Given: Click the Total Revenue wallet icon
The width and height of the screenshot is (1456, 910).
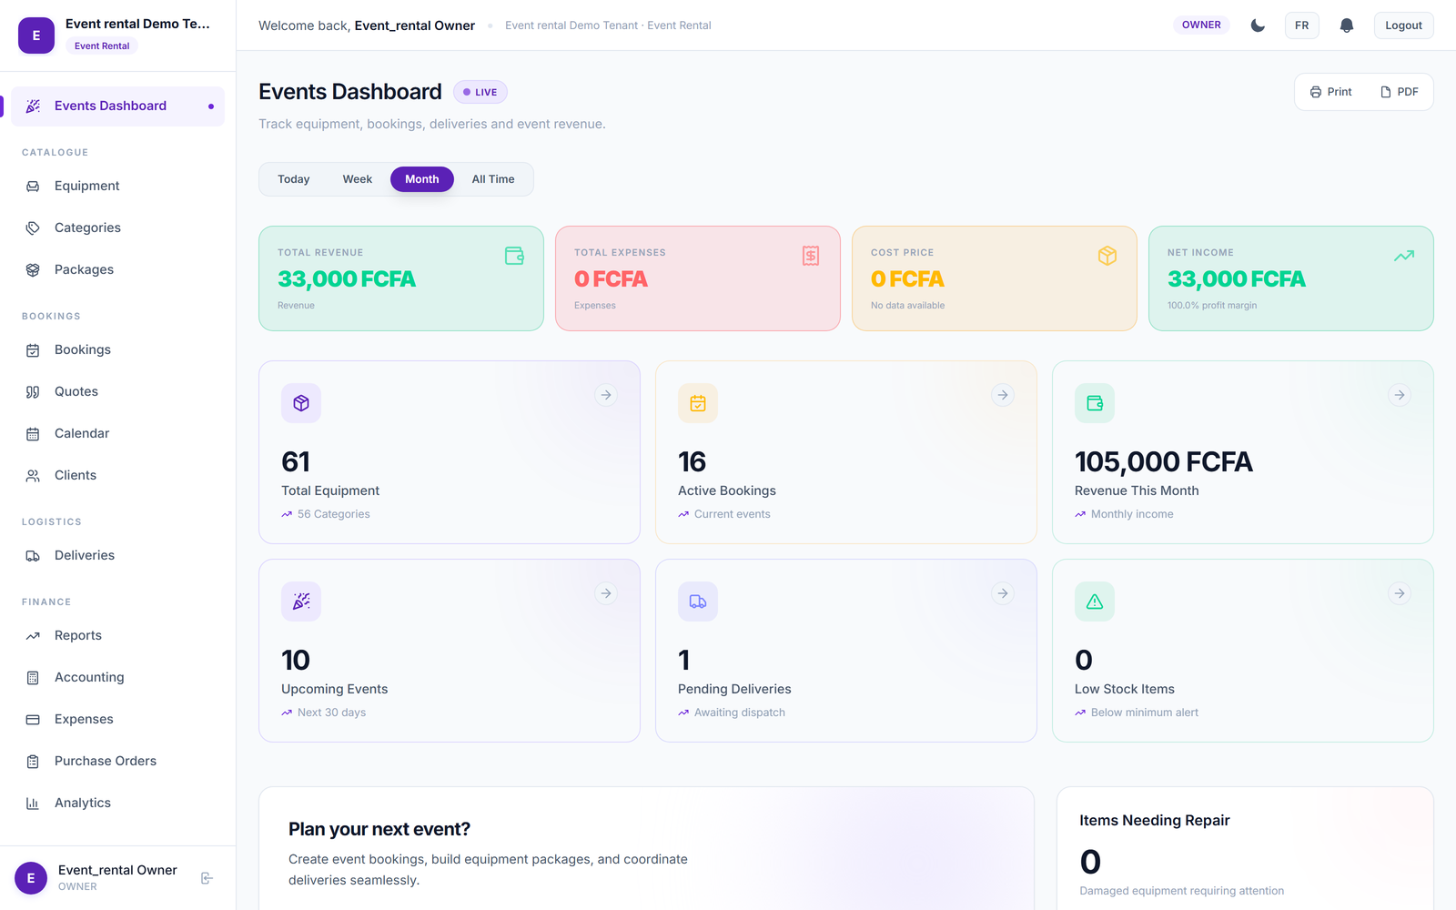Looking at the screenshot, I should click(x=514, y=256).
